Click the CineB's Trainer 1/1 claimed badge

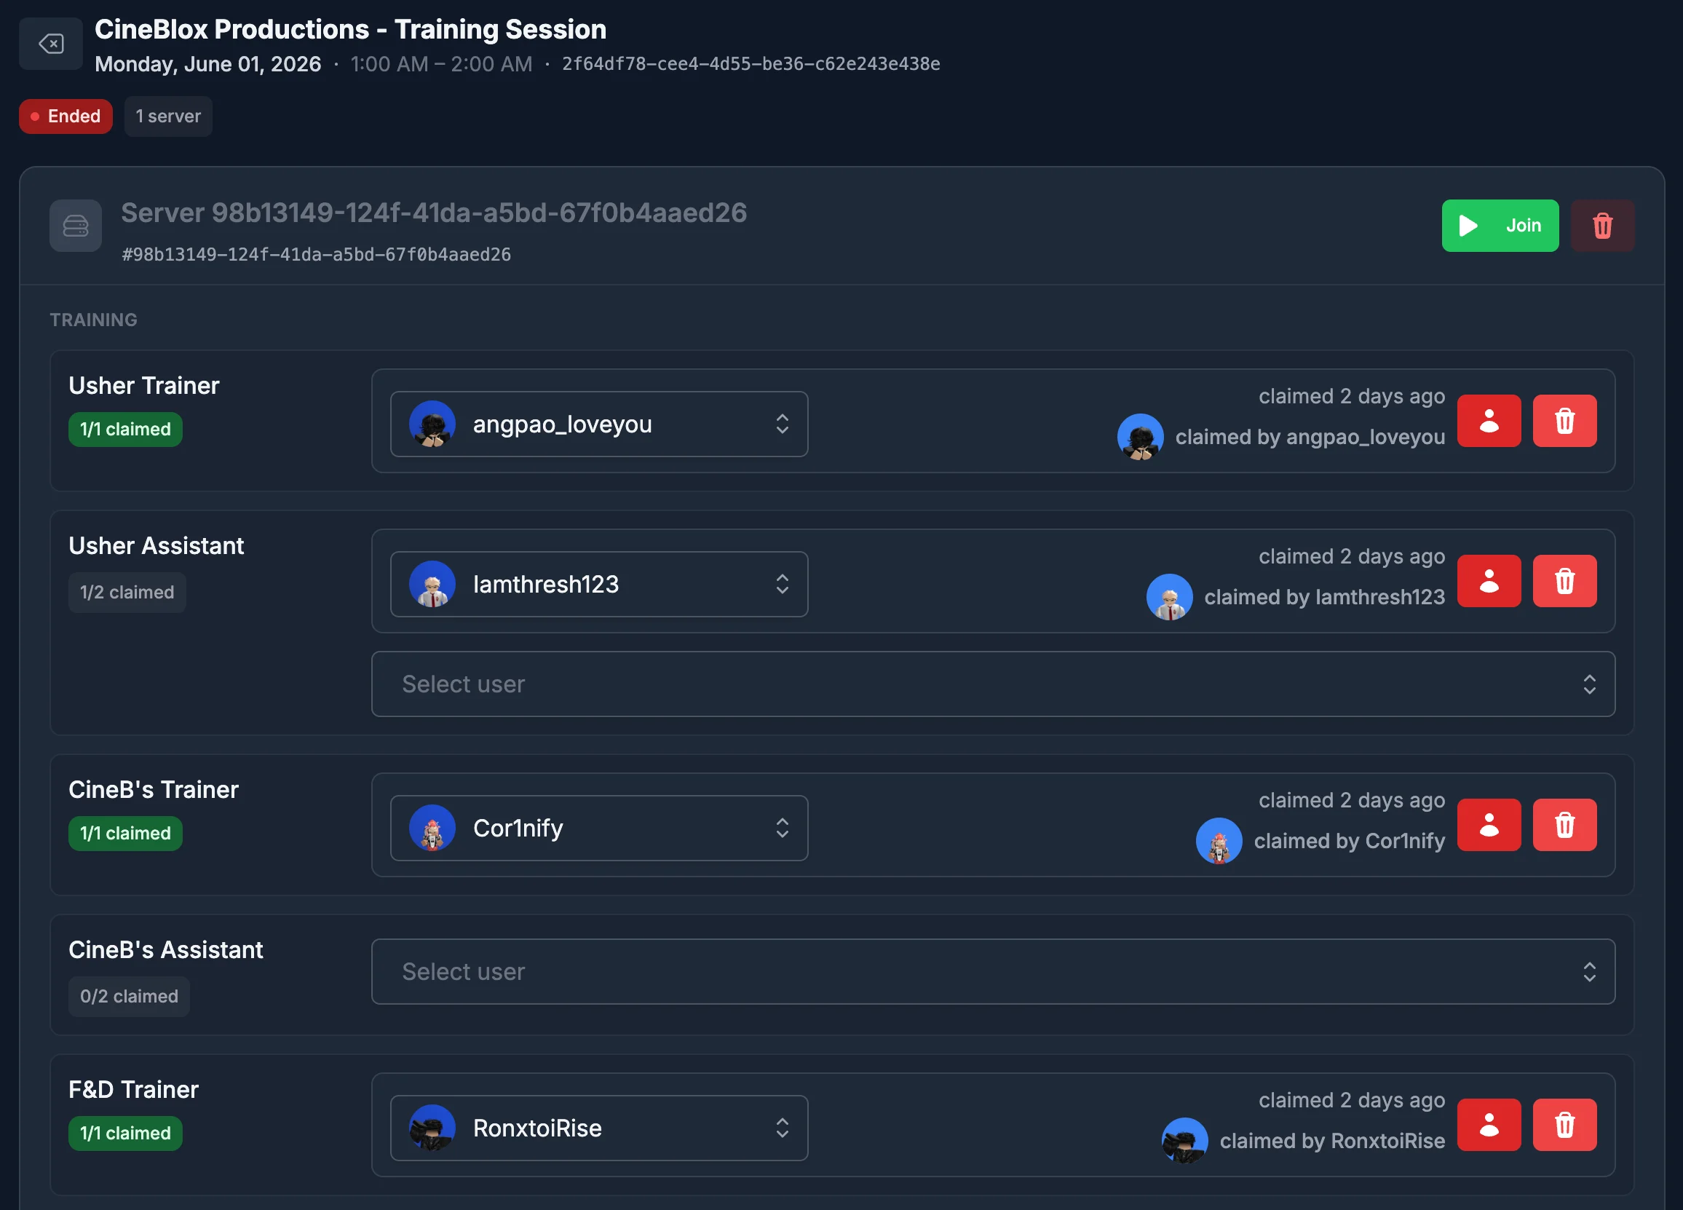(x=125, y=833)
